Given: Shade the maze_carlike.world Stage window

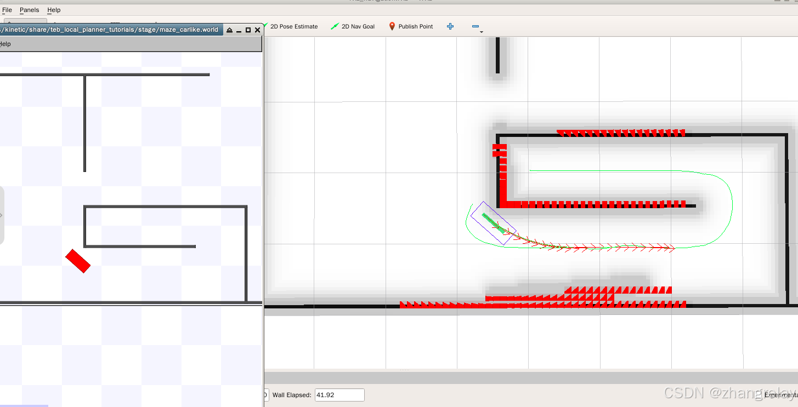Looking at the screenshot, I should [230, 30].
